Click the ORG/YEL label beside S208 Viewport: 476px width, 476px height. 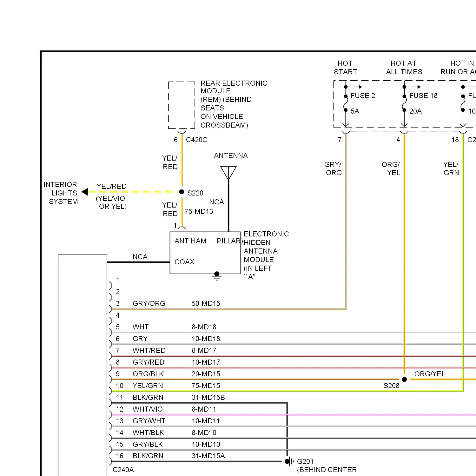tap(430, 374)
